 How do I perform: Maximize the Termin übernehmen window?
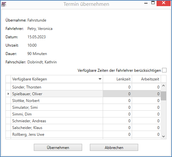[153, 3]
